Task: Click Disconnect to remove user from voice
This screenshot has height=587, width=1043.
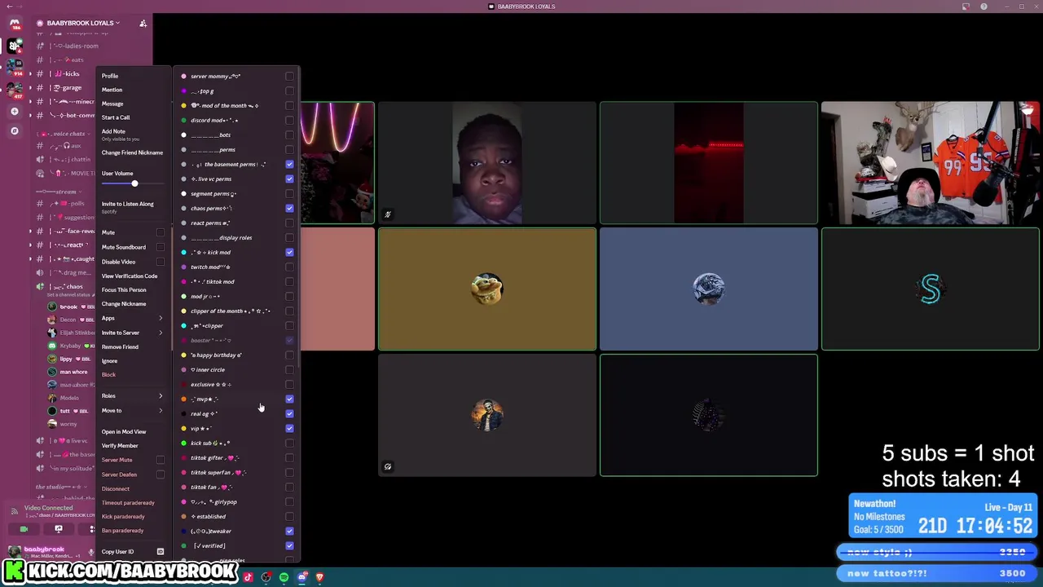Action: pos(132,488)
